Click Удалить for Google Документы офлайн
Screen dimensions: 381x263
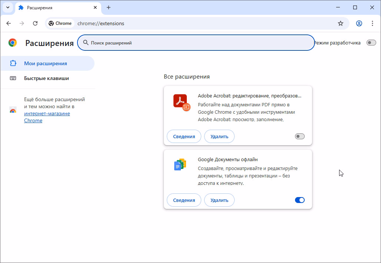coord(219,200)
